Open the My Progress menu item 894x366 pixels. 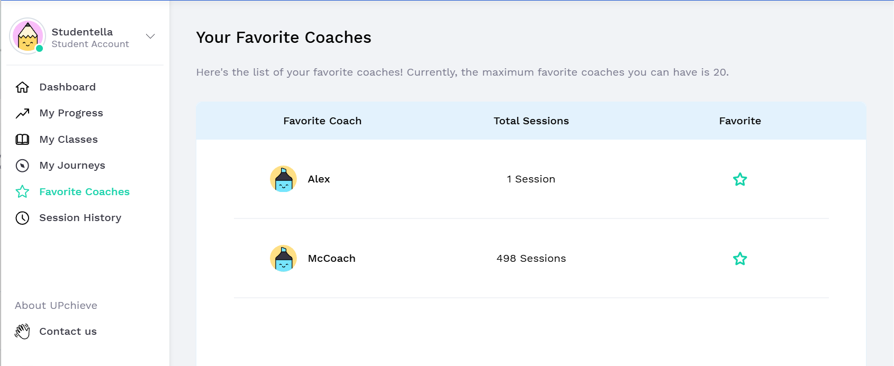(x=71, y=113)
